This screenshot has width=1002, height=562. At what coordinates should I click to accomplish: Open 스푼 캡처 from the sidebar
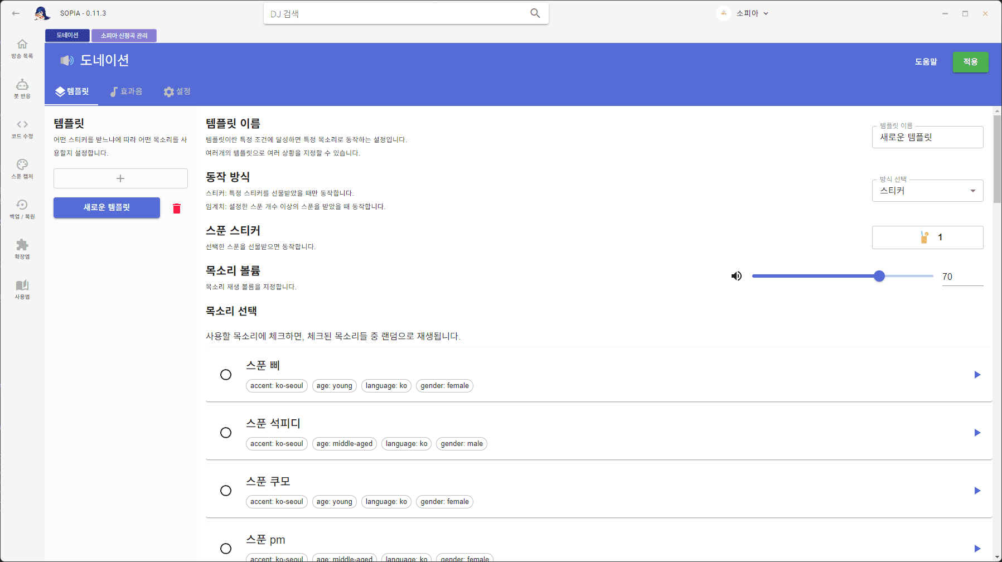pyautogui.click(x=22, y=168)
